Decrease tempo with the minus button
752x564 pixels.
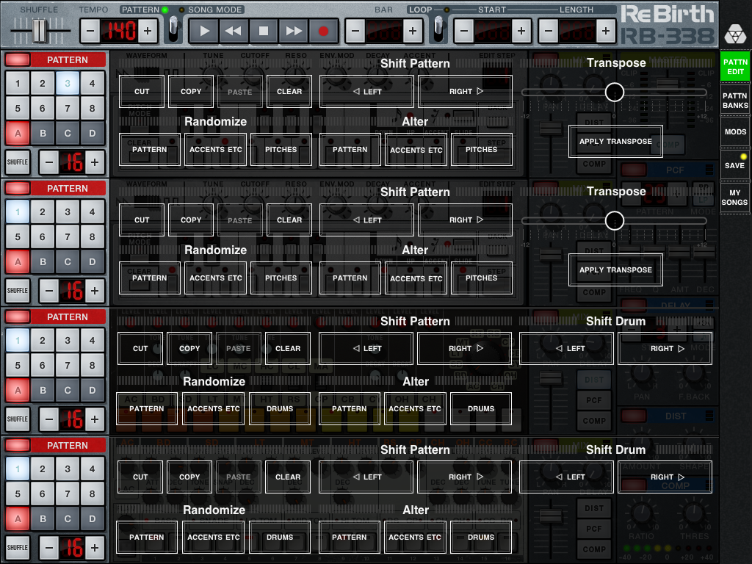click(90, 31)
